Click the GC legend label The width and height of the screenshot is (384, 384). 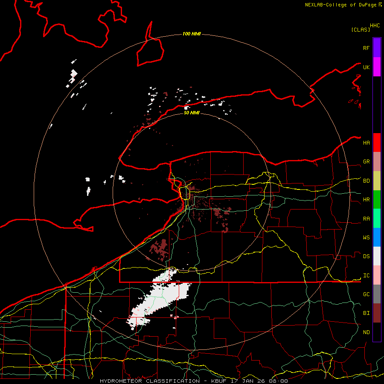pos(367,294)
